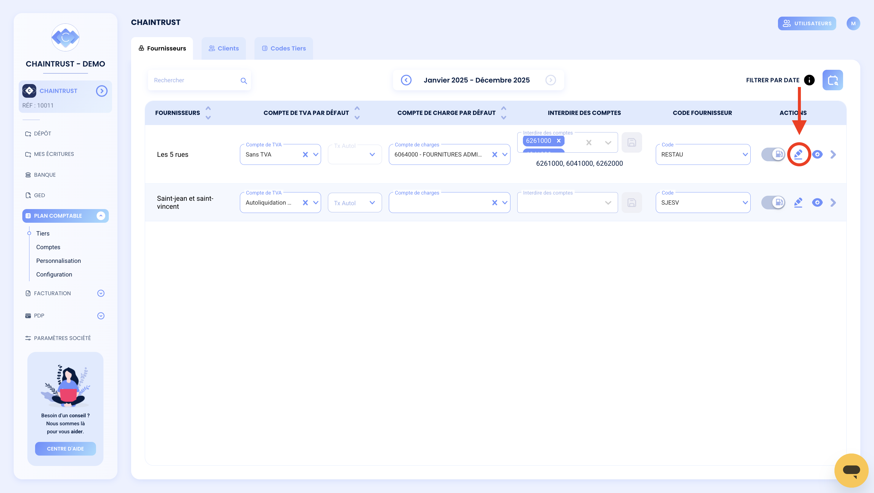Click the Saint-jean et saint-vincent supplier name
Screen dimensions: 874x493
185,203
